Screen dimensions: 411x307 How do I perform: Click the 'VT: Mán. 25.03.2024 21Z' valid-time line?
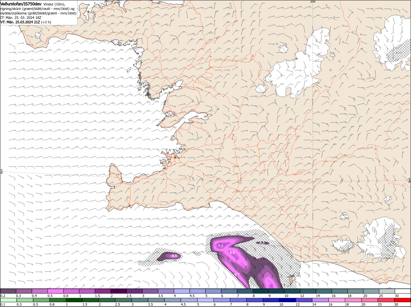pyautogui.click(x=20, y=22)
